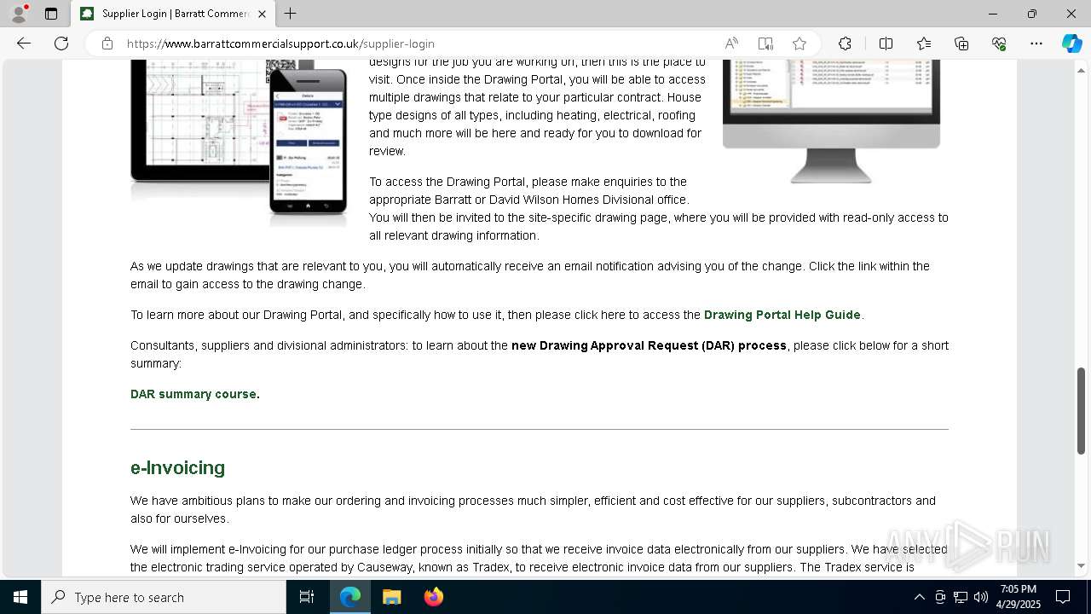
Task: Click the desktop monitor image
Action: click(831, 120)
